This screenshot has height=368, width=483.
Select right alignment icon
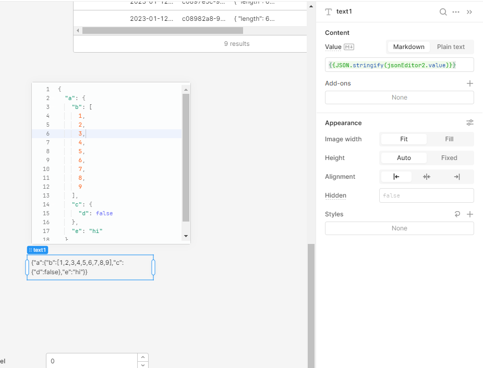pos(457,177)
